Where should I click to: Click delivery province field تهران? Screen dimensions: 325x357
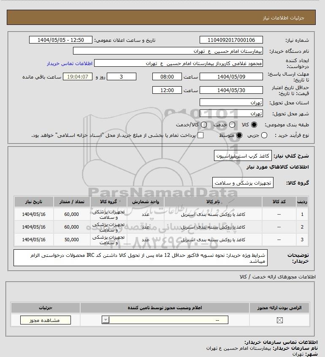231,102
